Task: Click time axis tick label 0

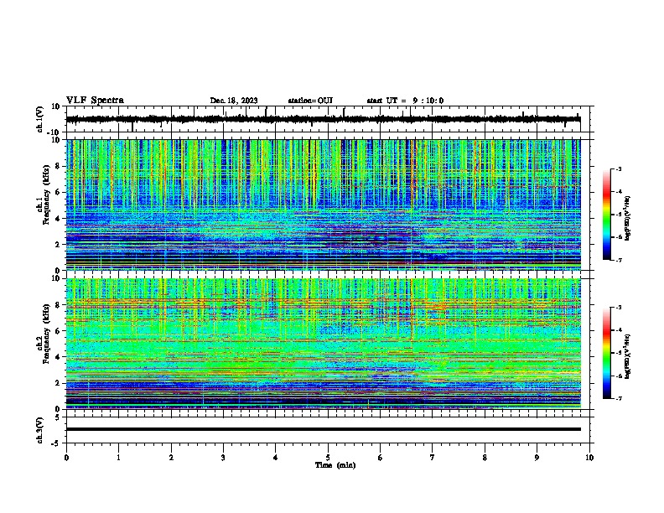Action: point(66,458)
